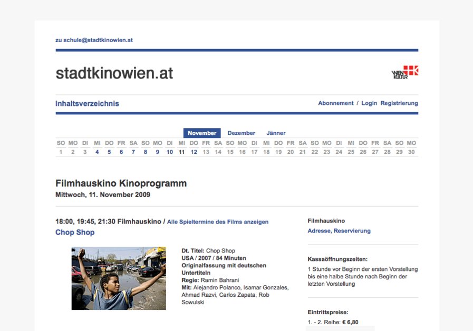Click greyed calendar day 13
473x331 pixels.
coord(206,152)
